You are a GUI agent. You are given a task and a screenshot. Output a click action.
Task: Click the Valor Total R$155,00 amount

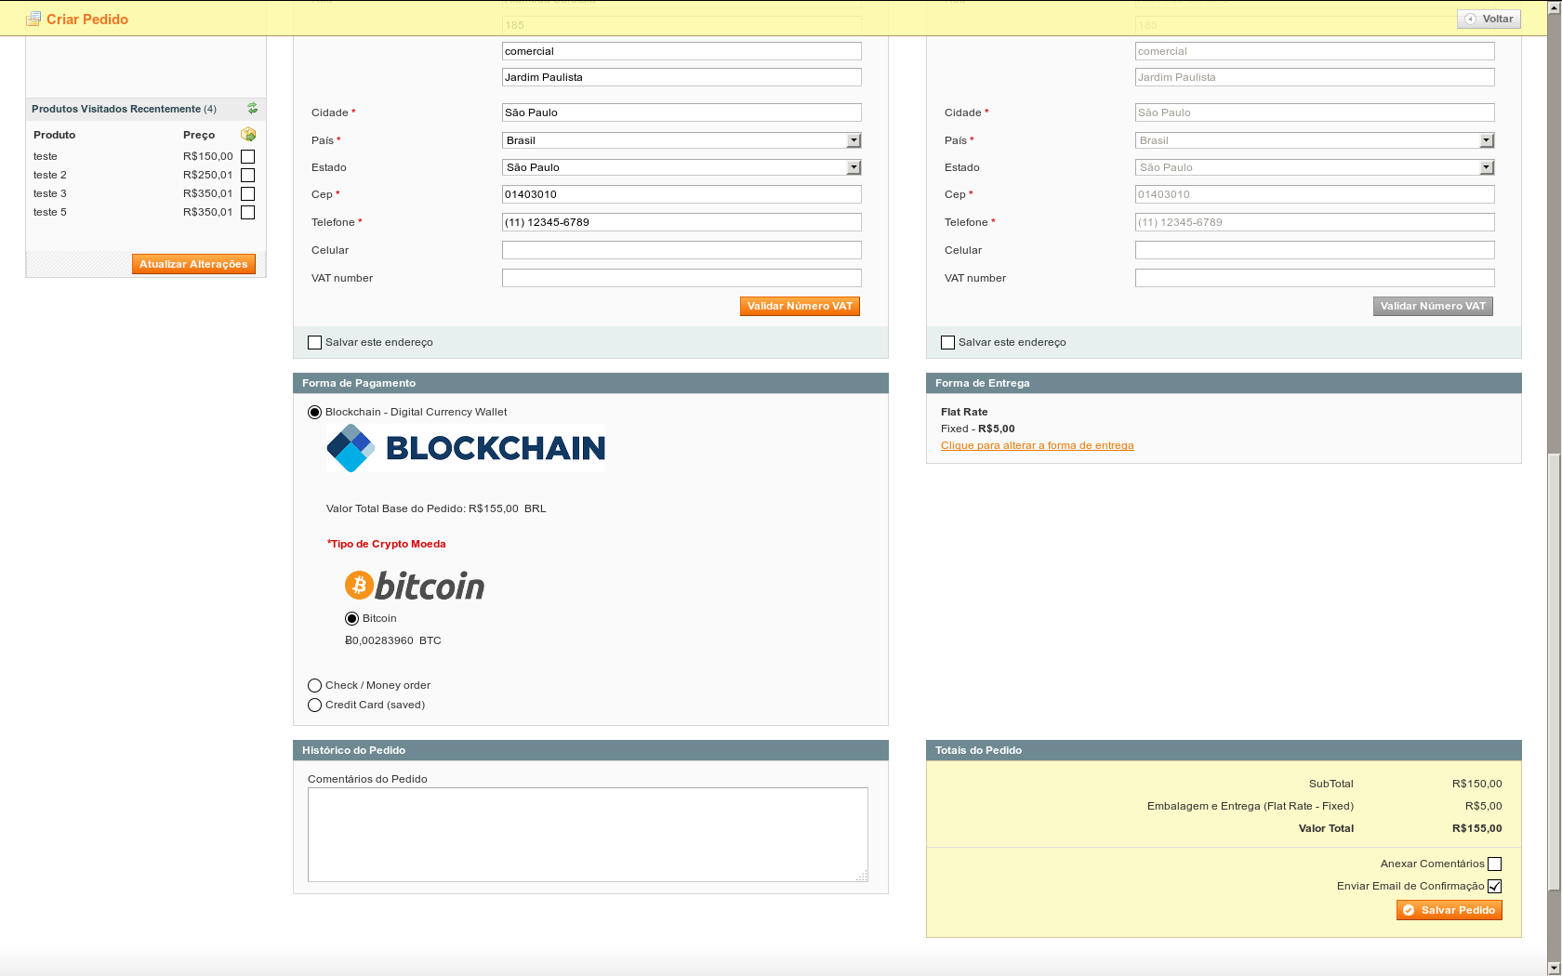[x=1476, y=829]
